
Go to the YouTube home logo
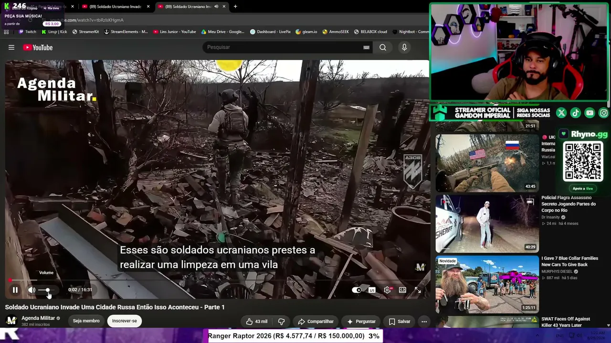[38, 47]
